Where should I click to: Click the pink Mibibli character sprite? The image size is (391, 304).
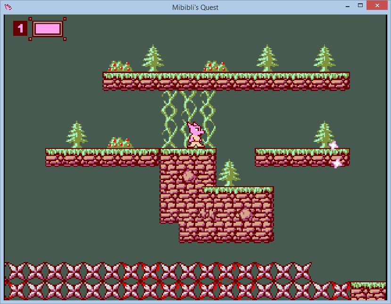pyautogui.click(x=196, y=135)
